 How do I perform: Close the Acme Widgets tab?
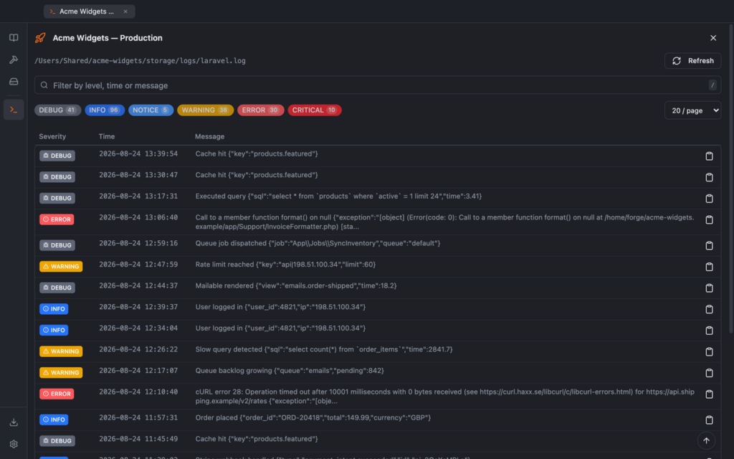(125, 11)
